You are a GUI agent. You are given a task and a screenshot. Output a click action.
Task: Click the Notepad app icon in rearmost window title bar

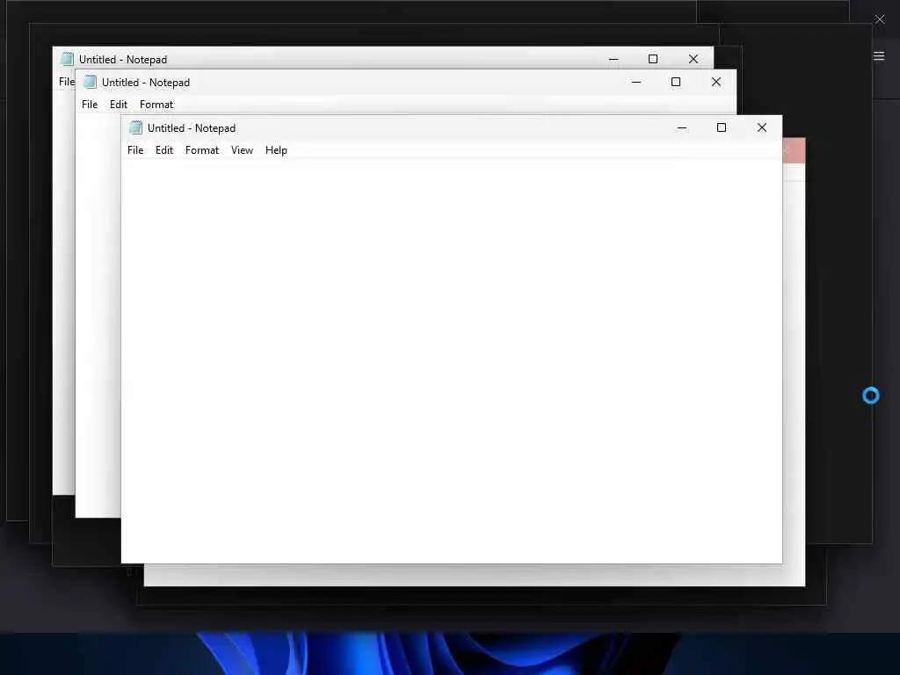pyautogui.click(x=67, y=59)
